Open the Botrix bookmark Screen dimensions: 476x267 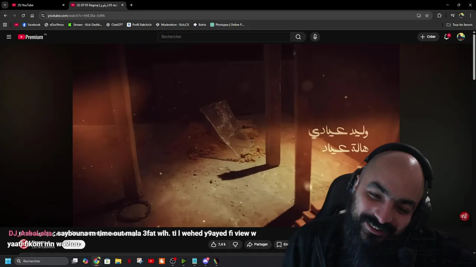(x=200, y=24)
